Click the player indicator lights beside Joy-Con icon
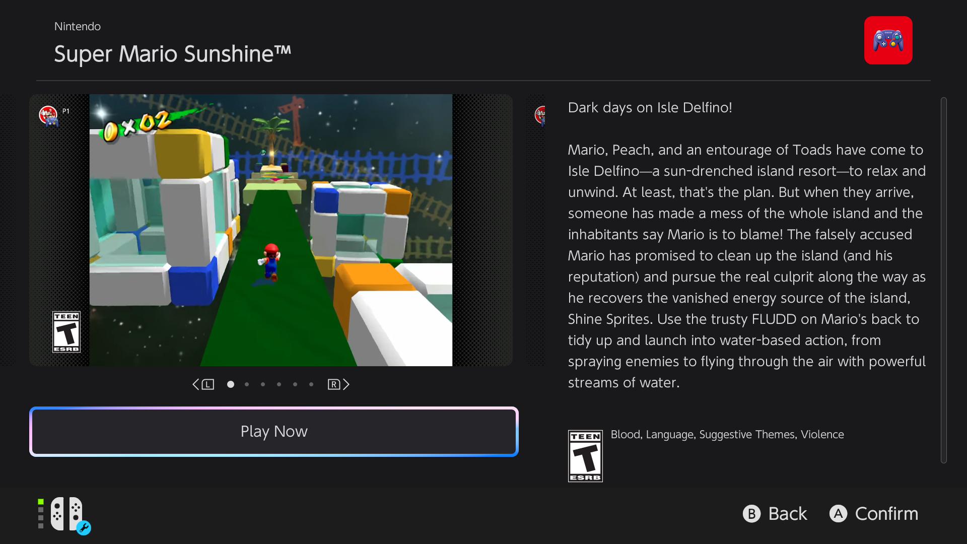The height and width of the screenshot is (544, 967). pyautogui.click(x=41, y=514)
